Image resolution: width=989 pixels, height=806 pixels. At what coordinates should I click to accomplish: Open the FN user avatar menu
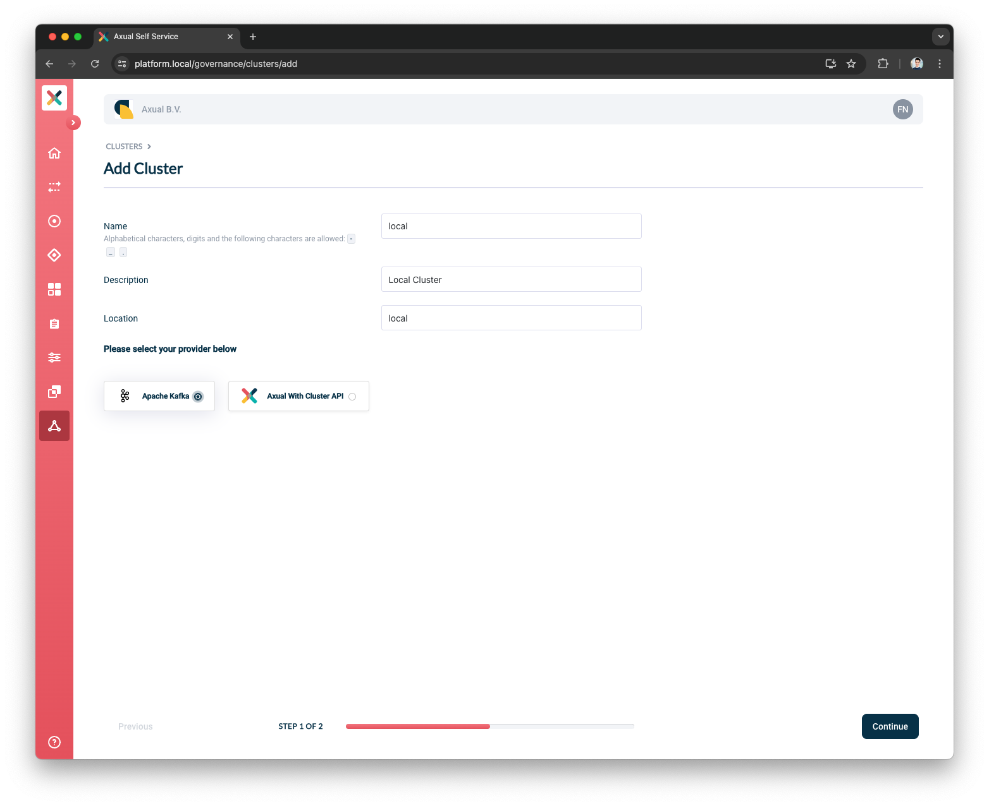[902, 109]
